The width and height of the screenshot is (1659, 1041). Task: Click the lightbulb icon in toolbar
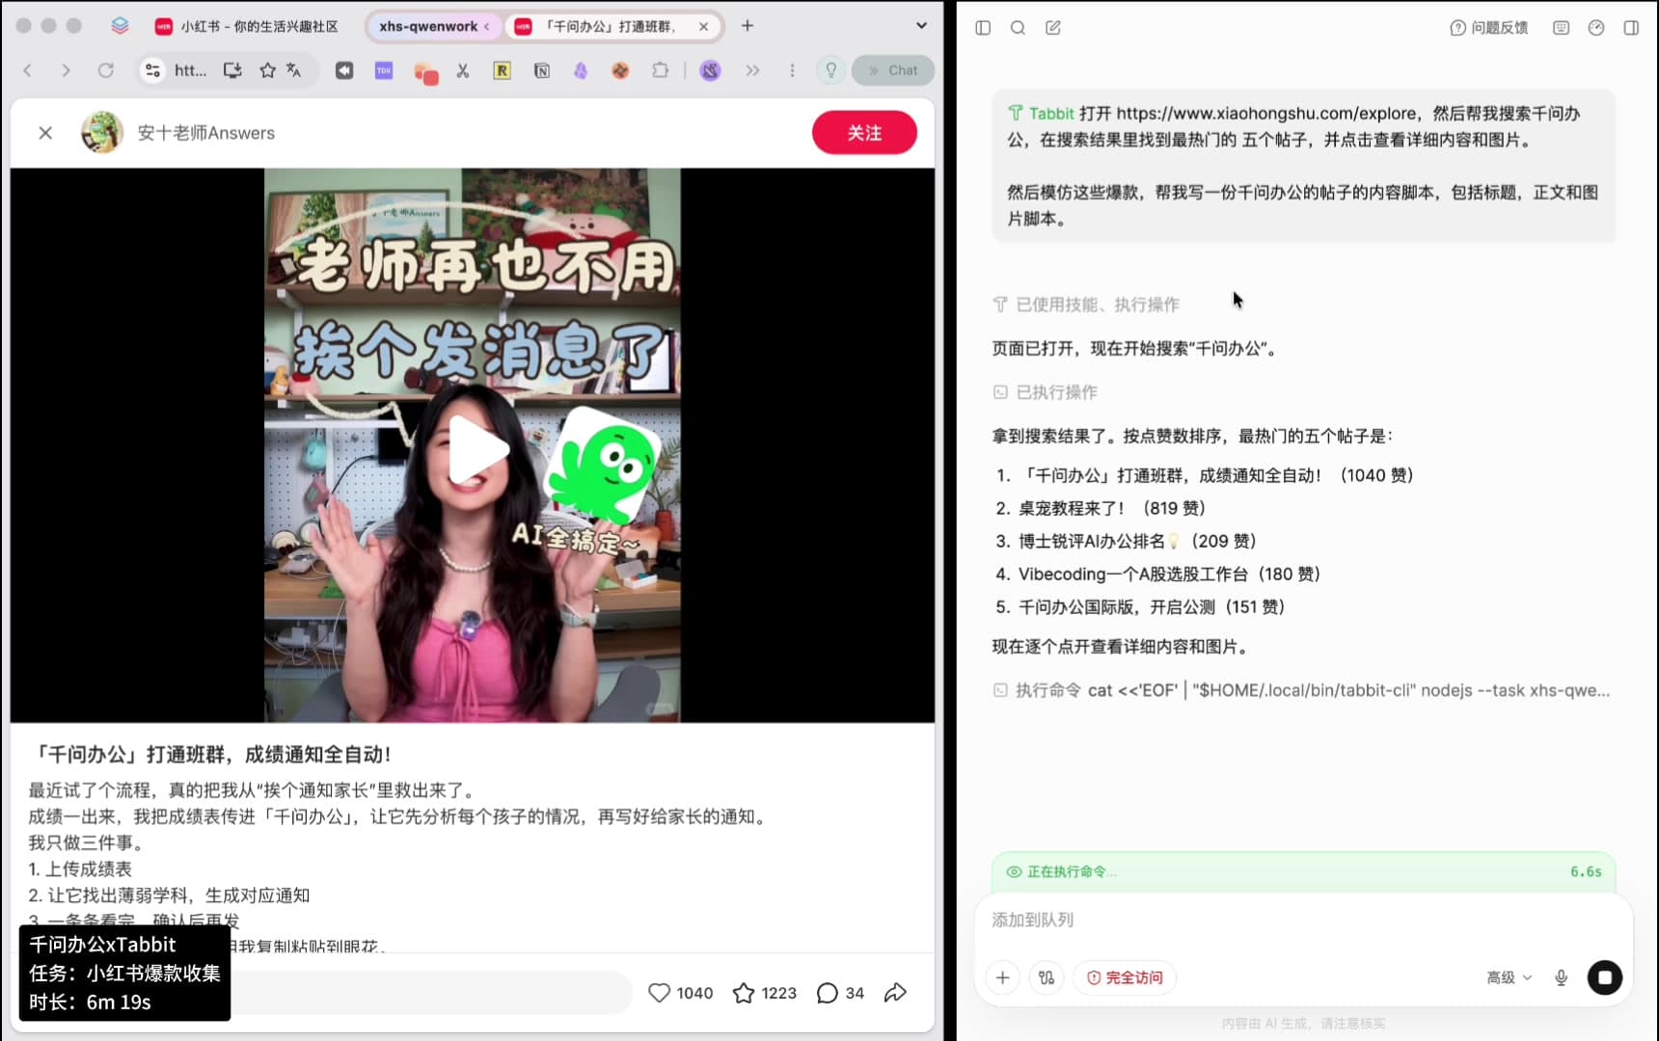[x=830, y=70]
